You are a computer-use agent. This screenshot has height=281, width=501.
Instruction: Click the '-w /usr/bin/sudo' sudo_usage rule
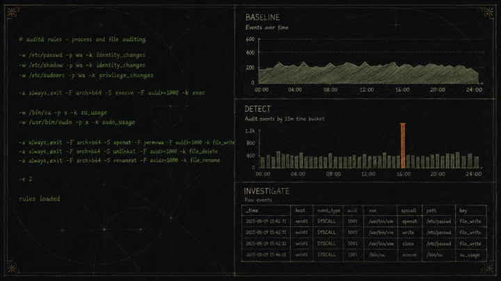(x=77, y=122)
